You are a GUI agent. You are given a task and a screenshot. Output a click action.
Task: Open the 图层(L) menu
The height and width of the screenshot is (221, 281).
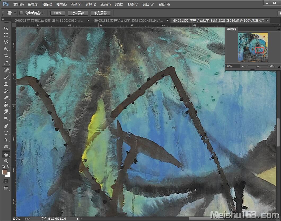coord(62,4)
